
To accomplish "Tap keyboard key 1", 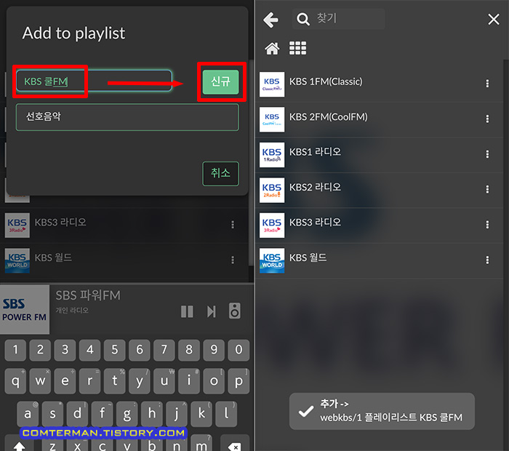I will [15, 350].
